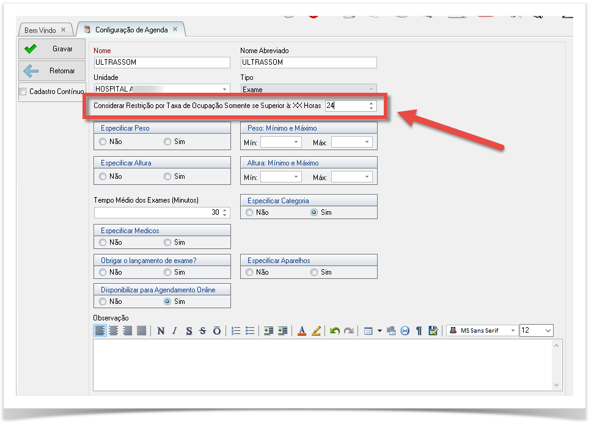The image size is (594, 426).
Task: Center align the observation text
Action: 113,331
